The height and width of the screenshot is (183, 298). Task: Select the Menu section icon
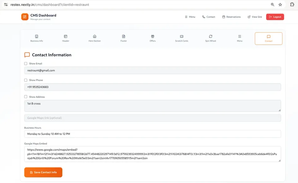click(x=239, y=38)
